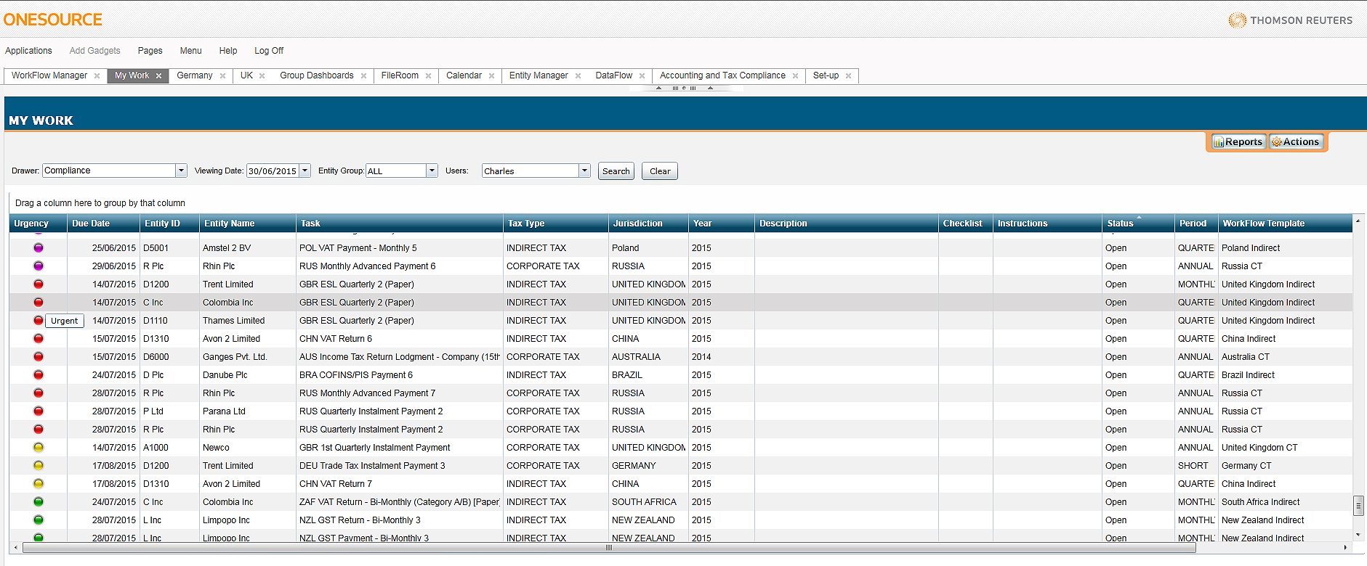Click red urgency dot for Ganges Pvt. Ltd.
This screenshot has width=1367, height=566.
(x=39, y=357)
